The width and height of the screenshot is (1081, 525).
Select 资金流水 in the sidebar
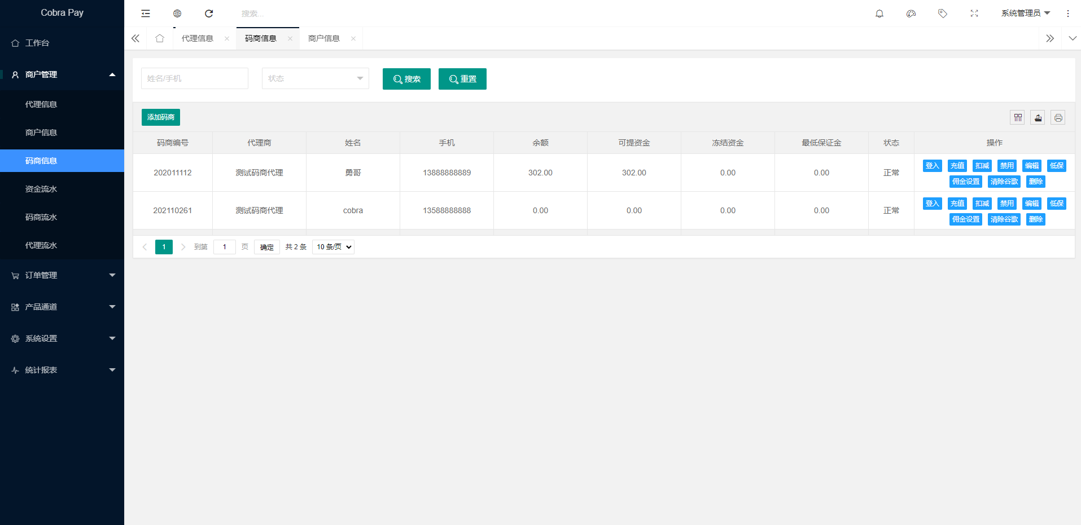click(x=41, y=189)
